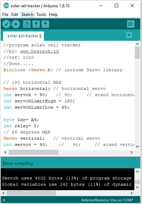Image resolution: width=142 pixels, height=204 pixels.
Task: Open the Edit menu
Action: 15,15
